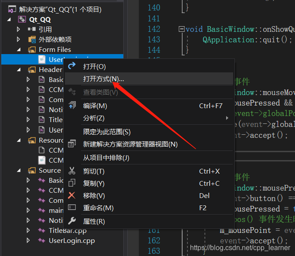The image size is (295, 256).
Task: Click the Open (打开) arrow icon
Action: [72, 66]
